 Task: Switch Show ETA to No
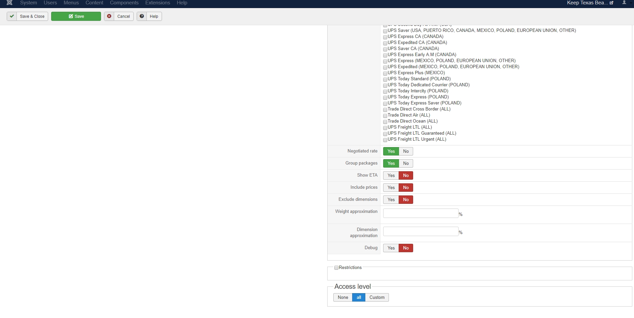click(406, 176)
